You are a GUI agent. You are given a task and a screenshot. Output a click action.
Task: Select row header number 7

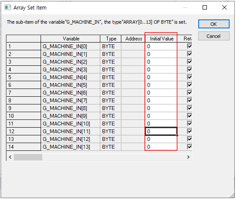23,93
